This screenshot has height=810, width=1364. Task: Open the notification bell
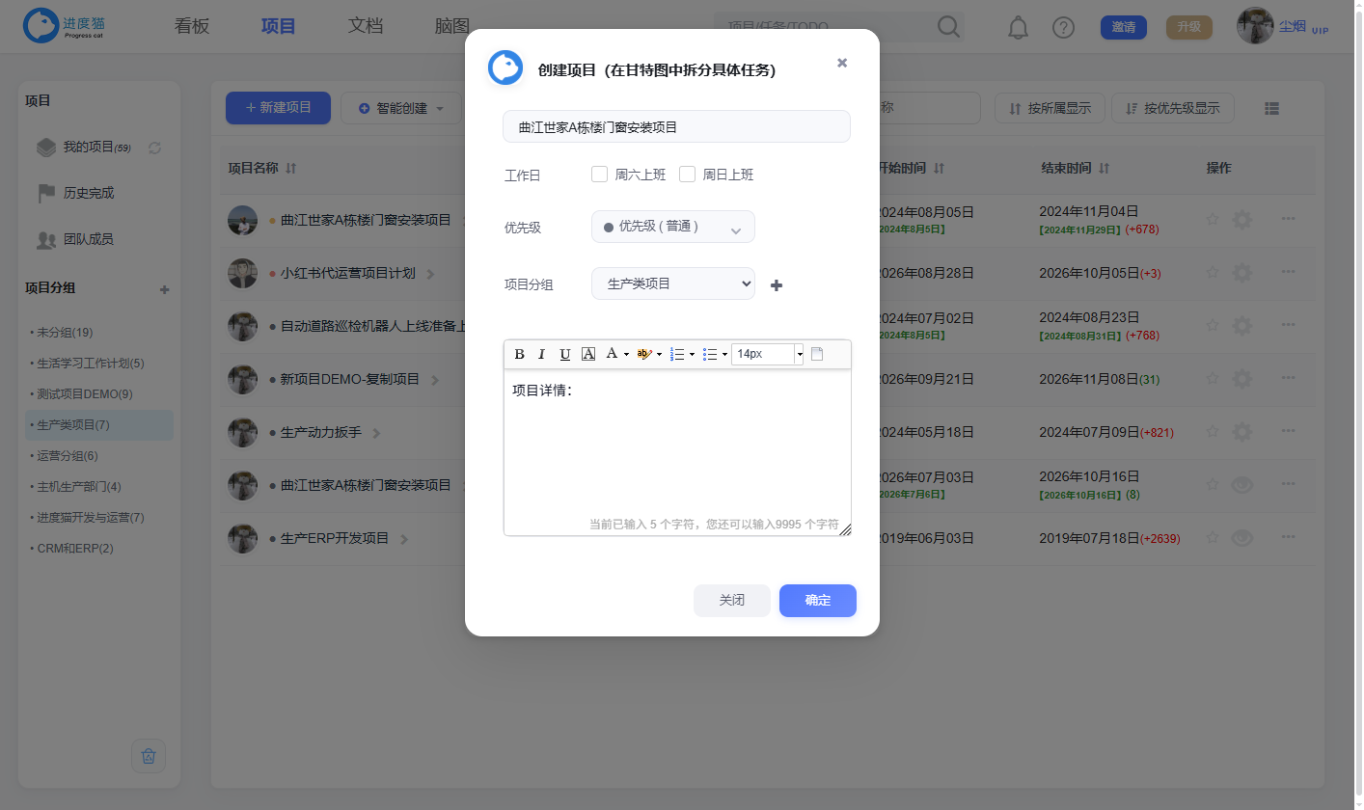pos(1018,27)
